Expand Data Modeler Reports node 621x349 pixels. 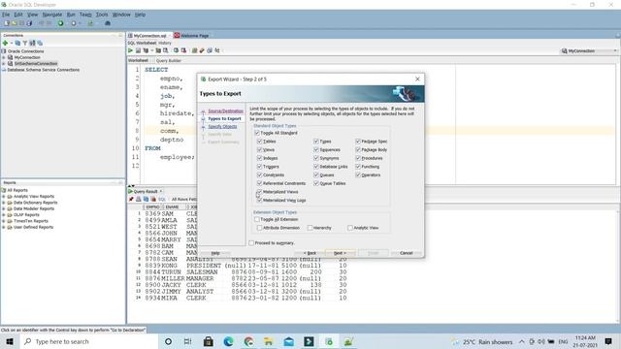click(4, 208)
